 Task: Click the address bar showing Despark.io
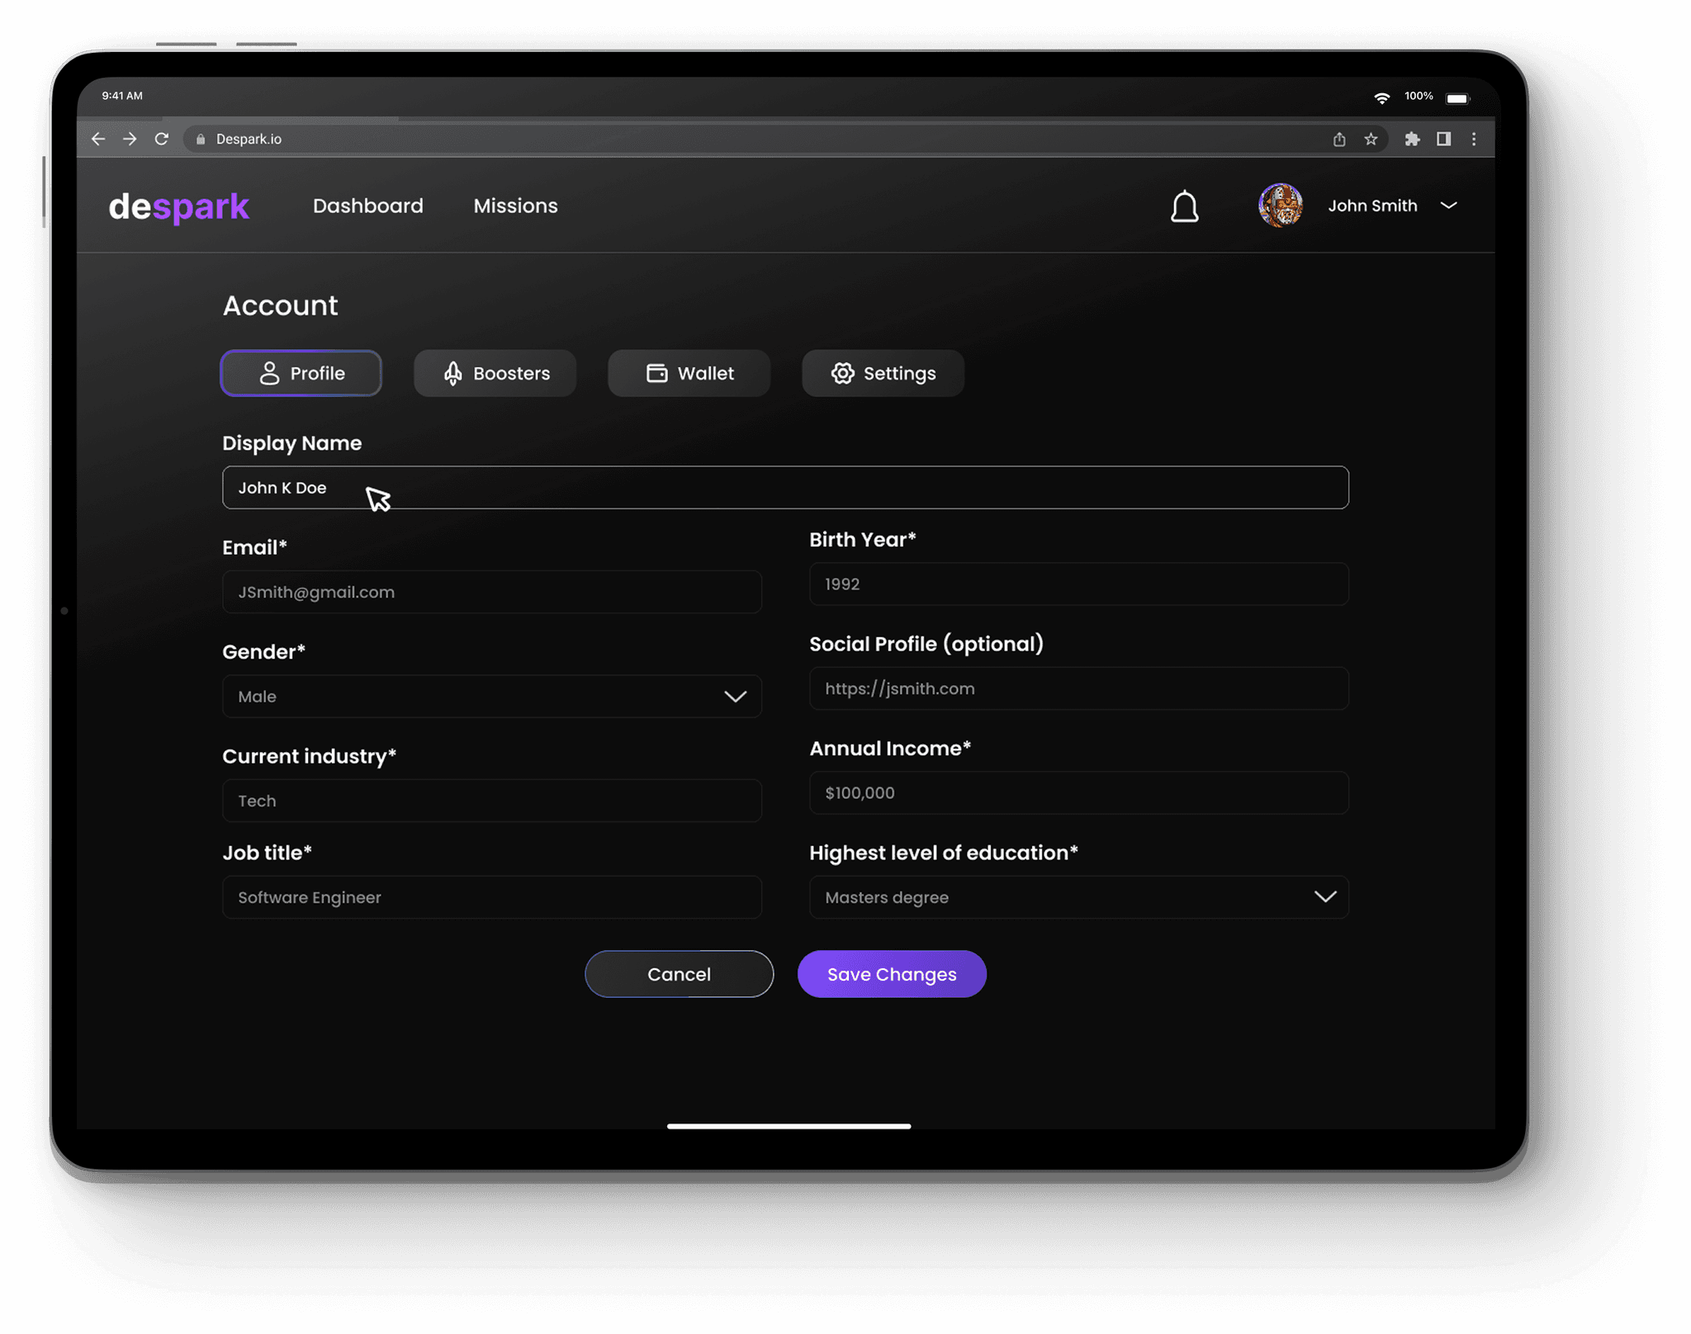784,139
